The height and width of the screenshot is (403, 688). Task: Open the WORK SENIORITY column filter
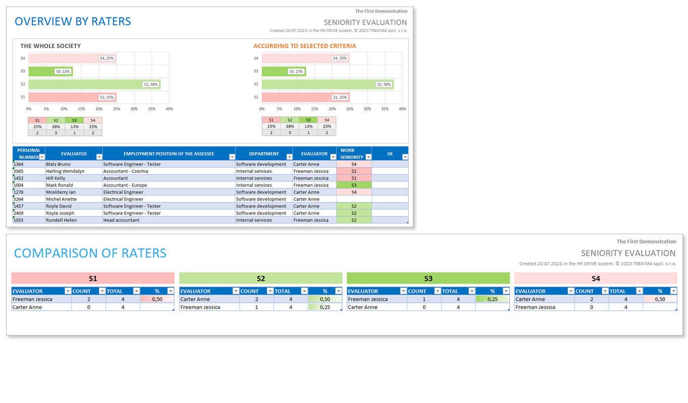tap(369, 157)
